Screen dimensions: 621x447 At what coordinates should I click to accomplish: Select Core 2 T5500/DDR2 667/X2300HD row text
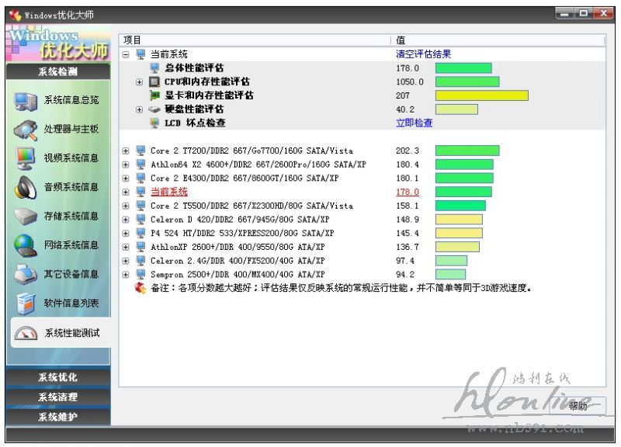click(252, 206)
